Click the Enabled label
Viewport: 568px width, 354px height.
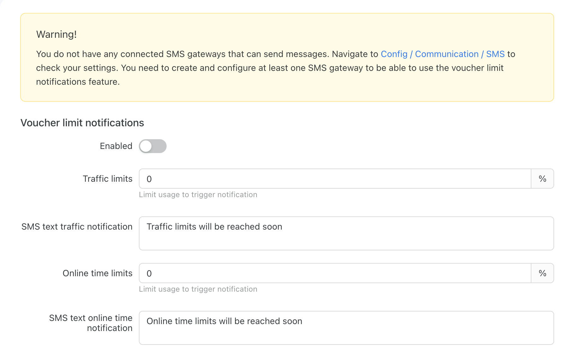[116, 146]
